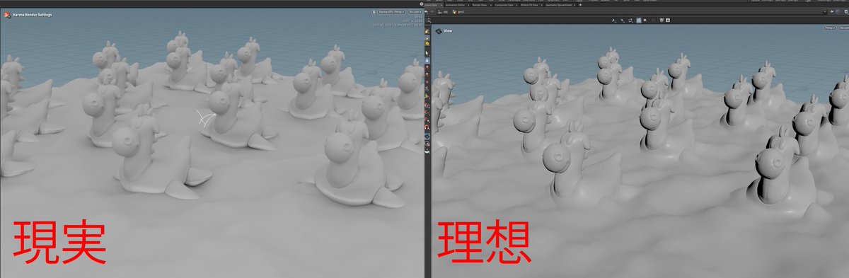Click the first centered viewport toolbar icon
Viewport: 849px width, 278px height.
click(x=613, y=21)
